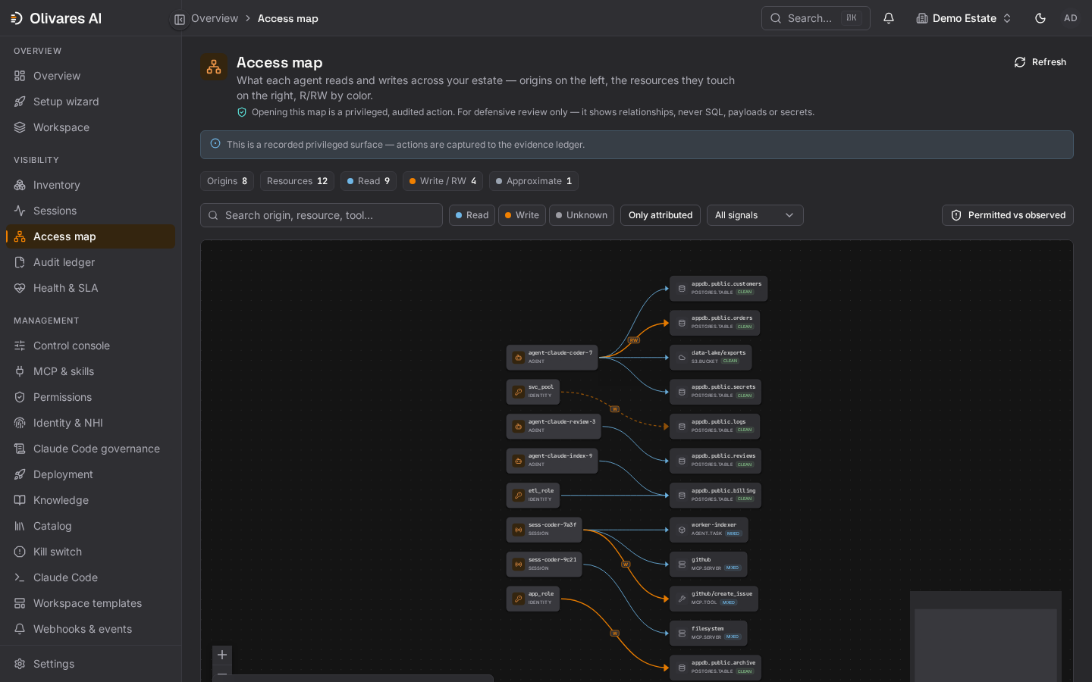1092x682 pixels.
Task: Select appdb.public.orders resource node
Action: click(x=714, y=323)
